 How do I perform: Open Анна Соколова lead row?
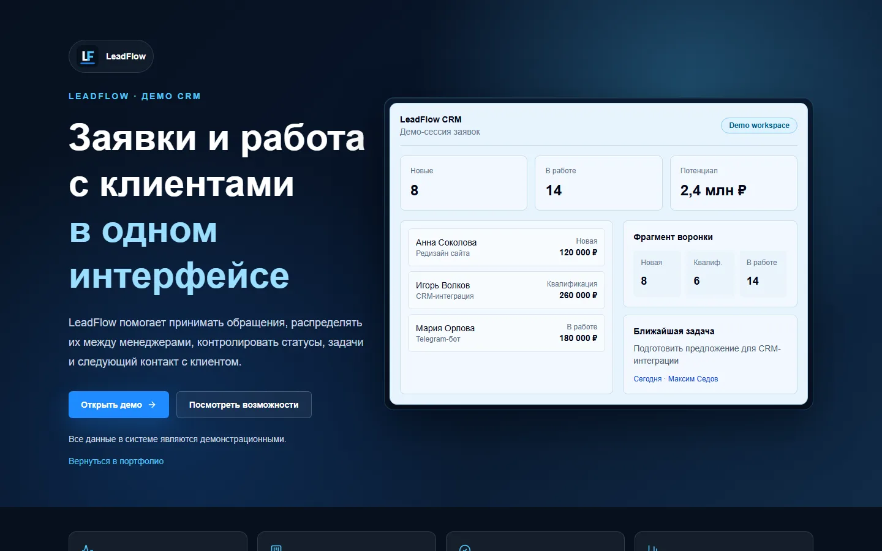pyautogui.click(x=507, y=247)
